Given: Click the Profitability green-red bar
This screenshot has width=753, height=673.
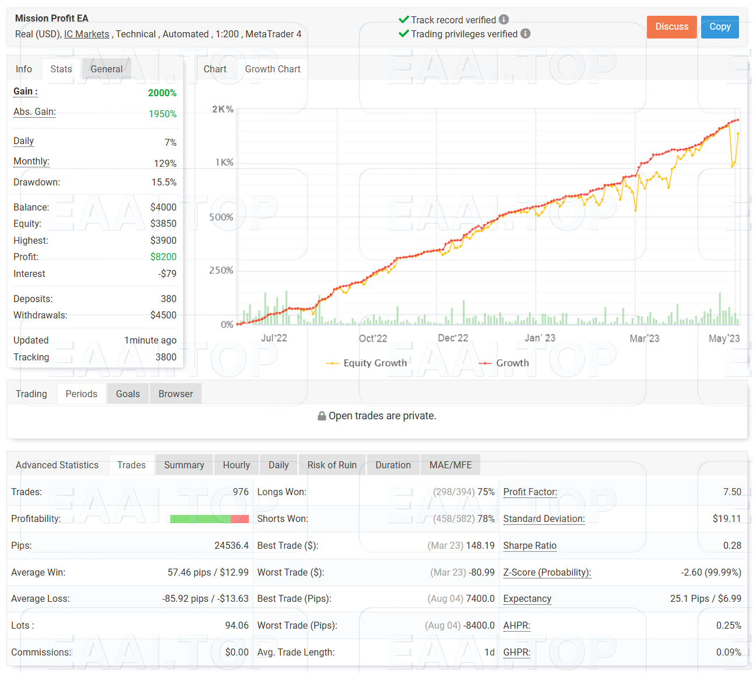Looking at the screenshot, I should tap(209, 519).
